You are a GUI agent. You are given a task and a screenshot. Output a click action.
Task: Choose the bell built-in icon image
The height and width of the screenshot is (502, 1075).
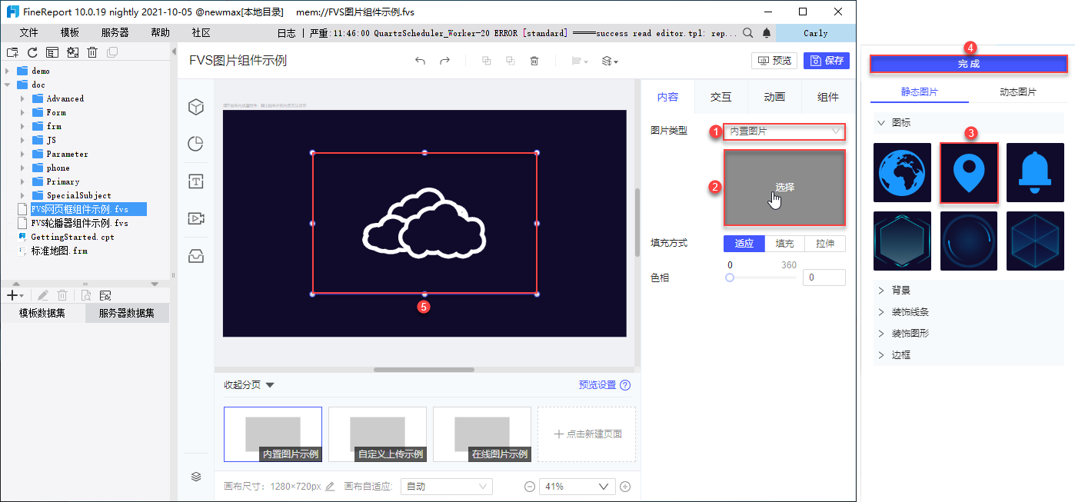point(1035,172)
